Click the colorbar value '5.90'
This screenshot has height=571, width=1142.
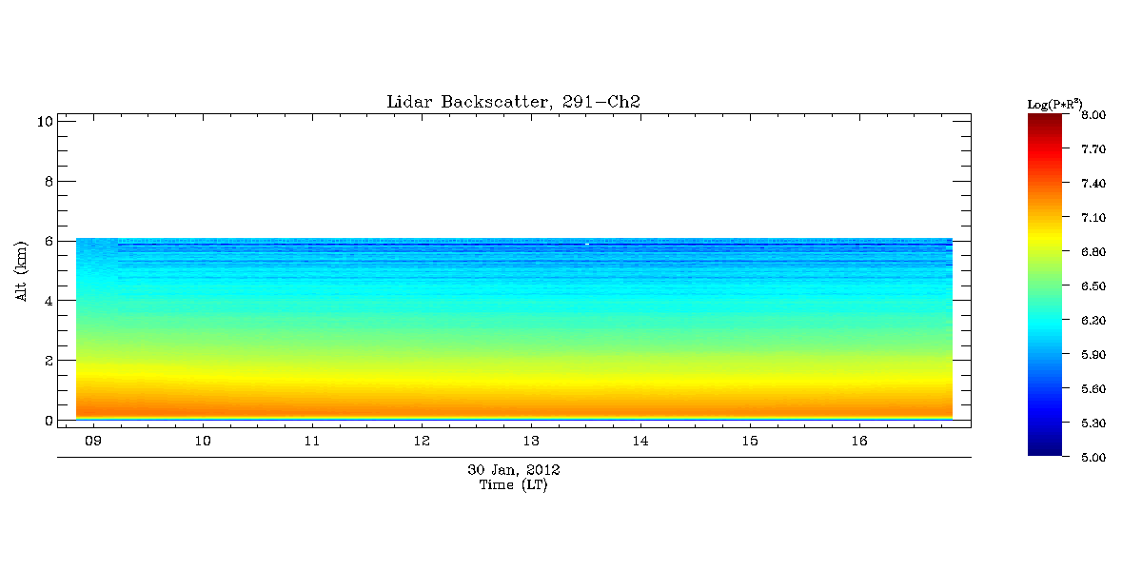pyautogui.click(x=1093, y=355)
